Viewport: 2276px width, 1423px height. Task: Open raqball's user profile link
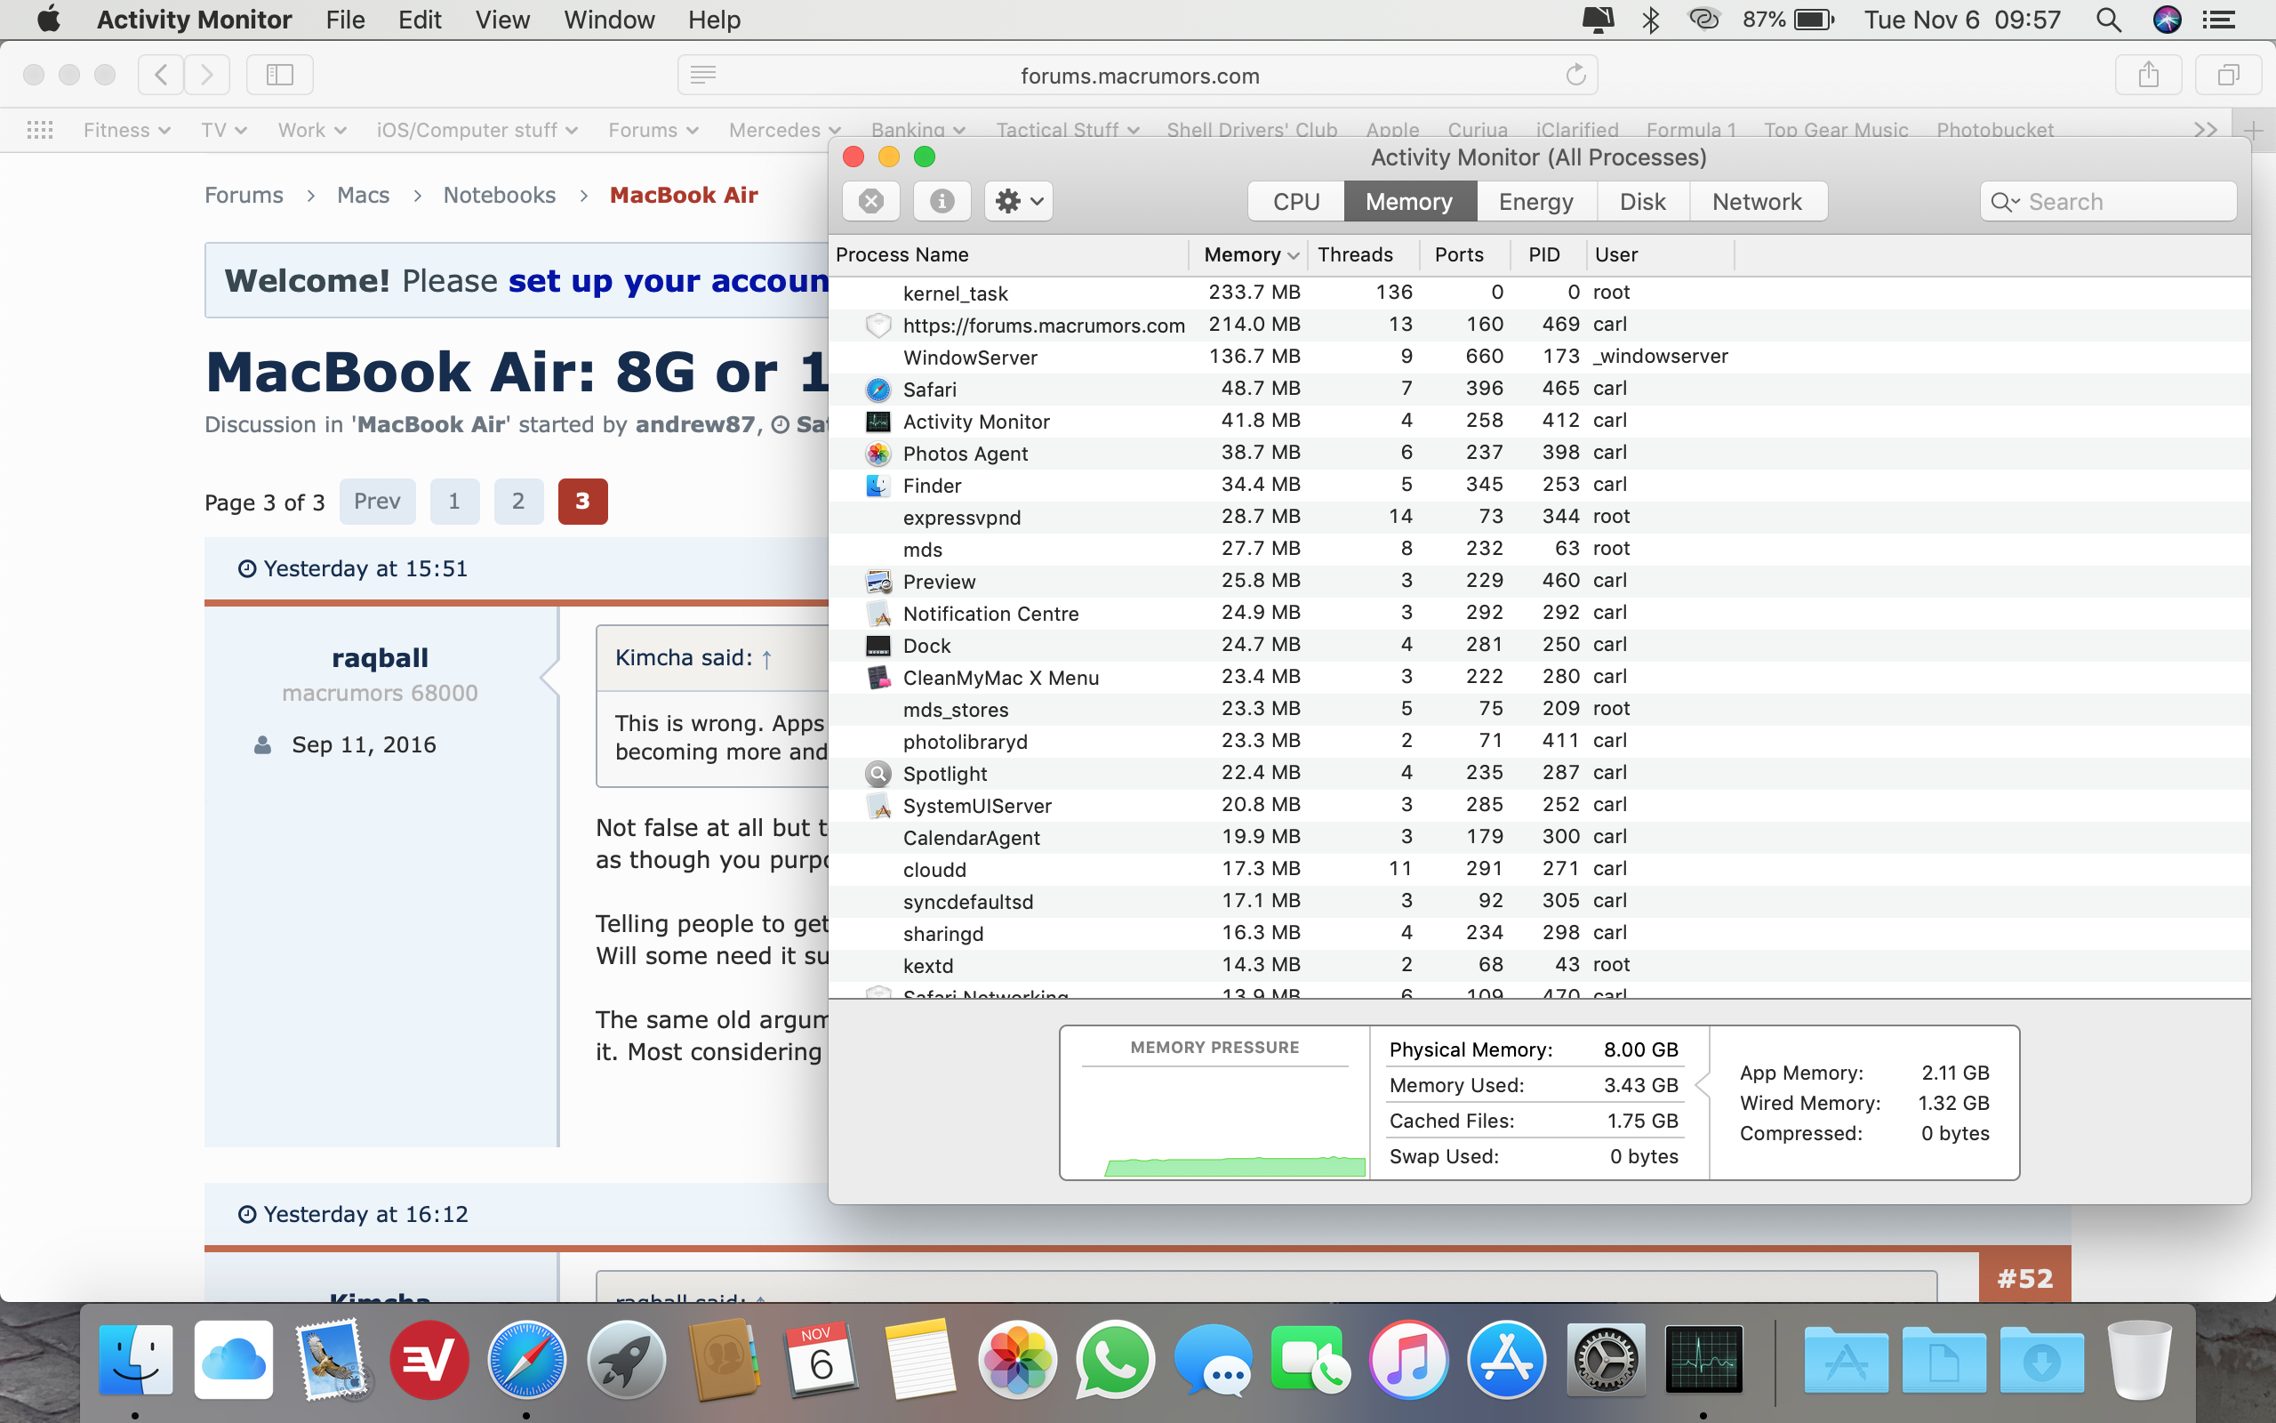click(380, 658)
